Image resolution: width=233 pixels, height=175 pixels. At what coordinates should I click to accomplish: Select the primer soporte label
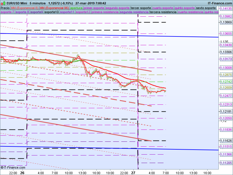tap(94, 8)
